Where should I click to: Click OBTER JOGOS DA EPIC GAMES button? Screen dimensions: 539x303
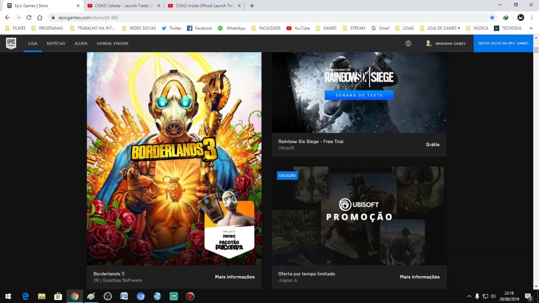point(503,43)
